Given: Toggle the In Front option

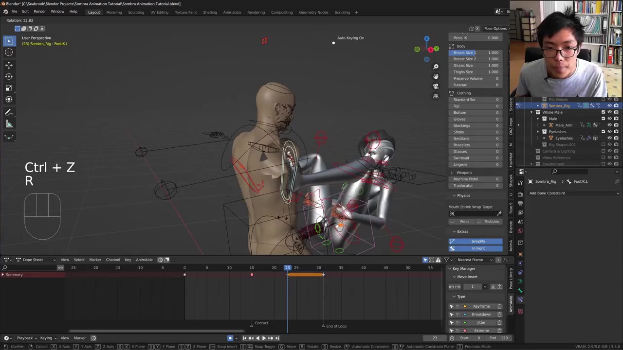Looking at the screenshot, I should click(x=477, y=248).
